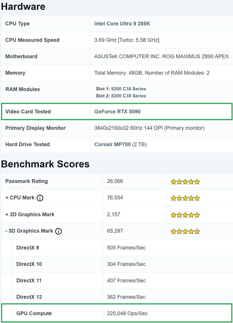Click the CPU Mark five-star rating
This screenshot has width=233, height=323.
coord(185,198)
